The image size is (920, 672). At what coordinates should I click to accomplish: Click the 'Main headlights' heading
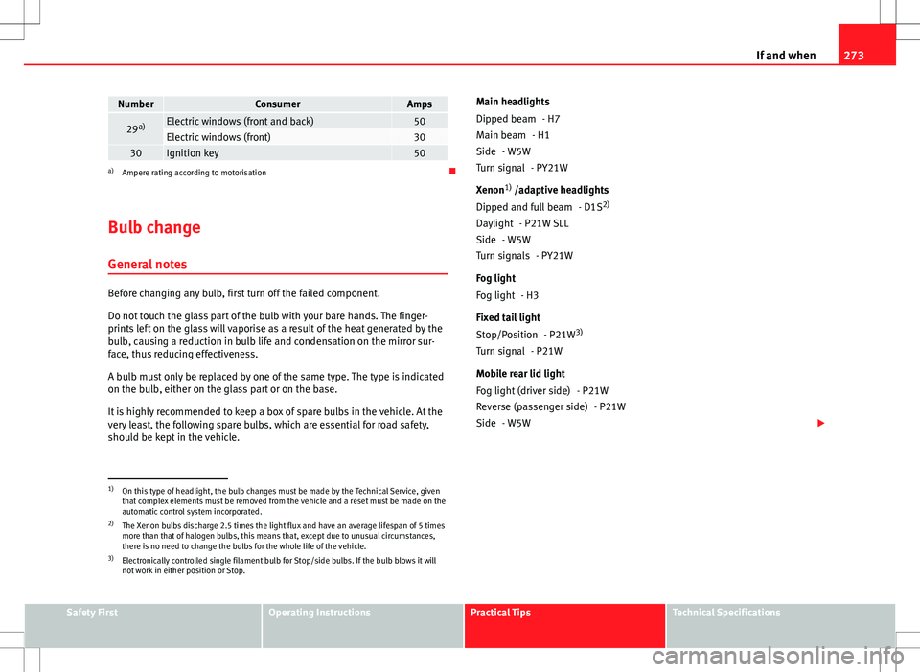pyautogui.click(x=513, y=102)
